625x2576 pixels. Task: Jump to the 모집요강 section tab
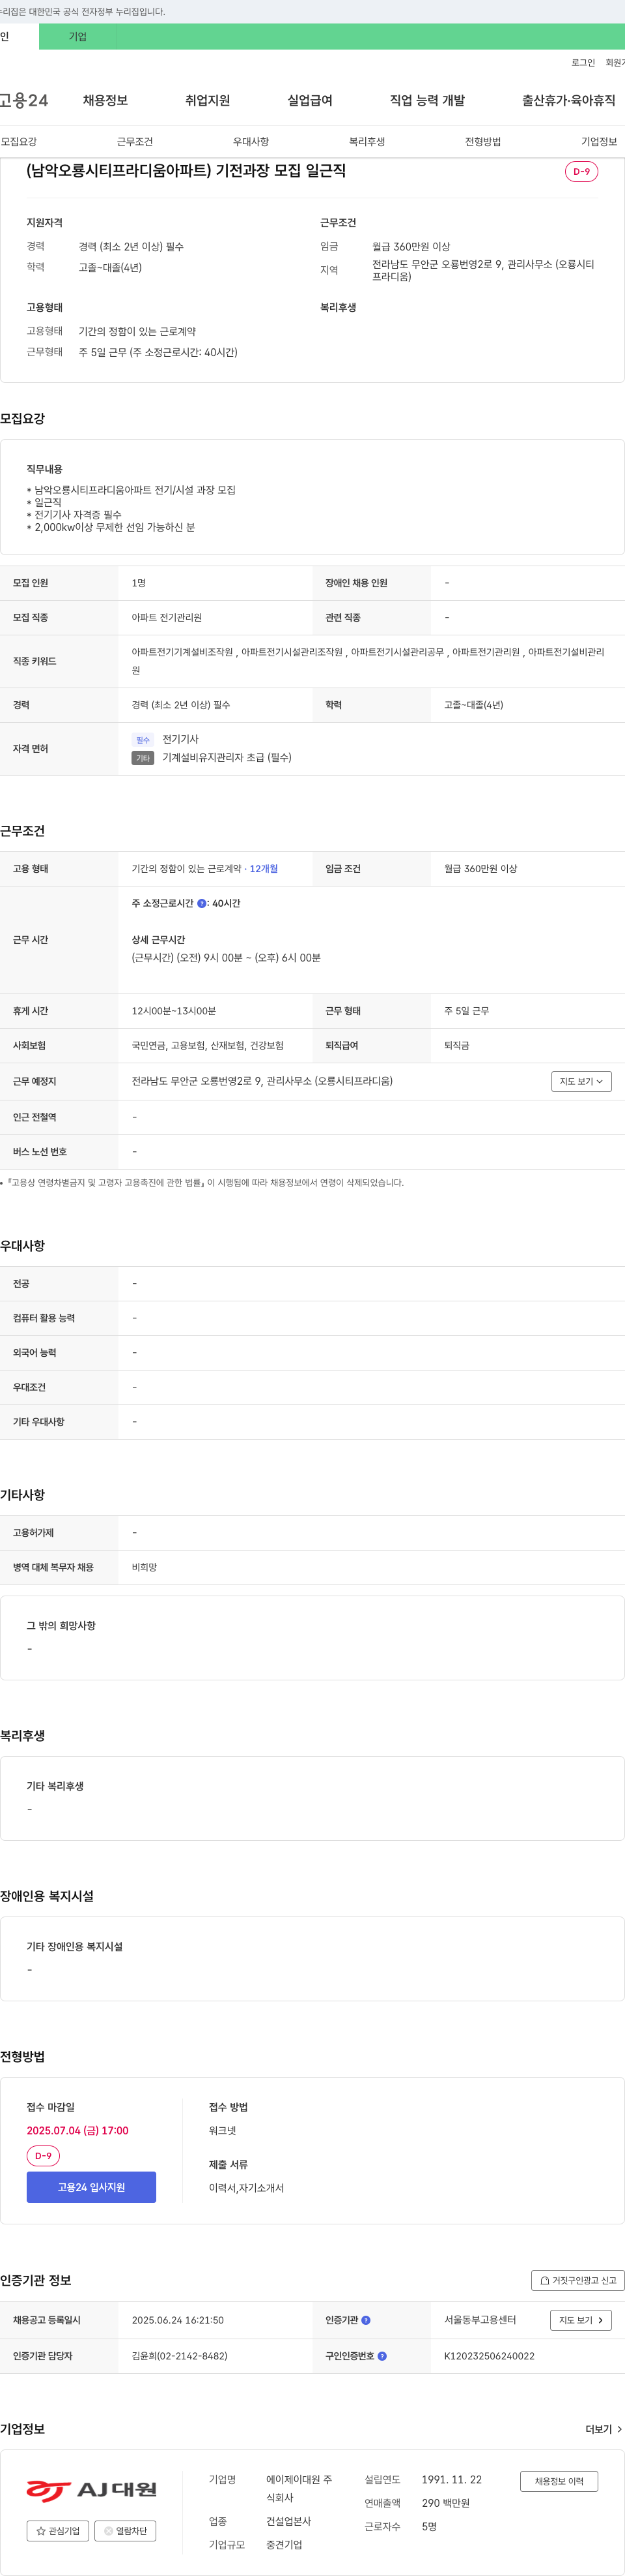pos(18,142)
